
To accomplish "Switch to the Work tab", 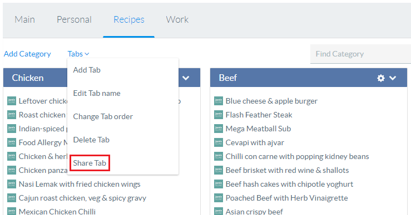I will (x=177, y=19).
